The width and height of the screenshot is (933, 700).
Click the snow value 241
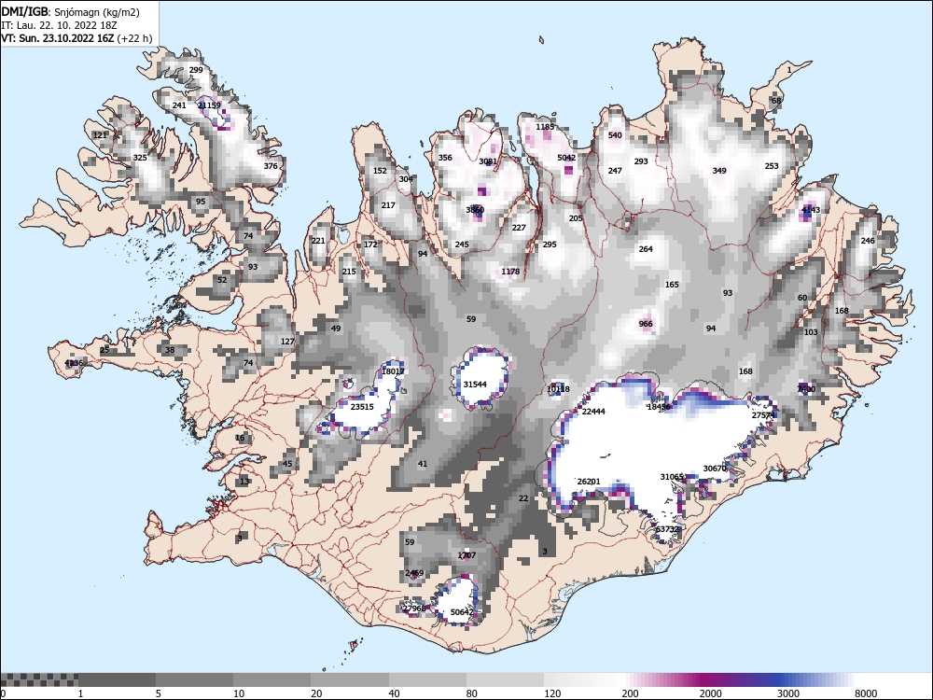(179, 105)
